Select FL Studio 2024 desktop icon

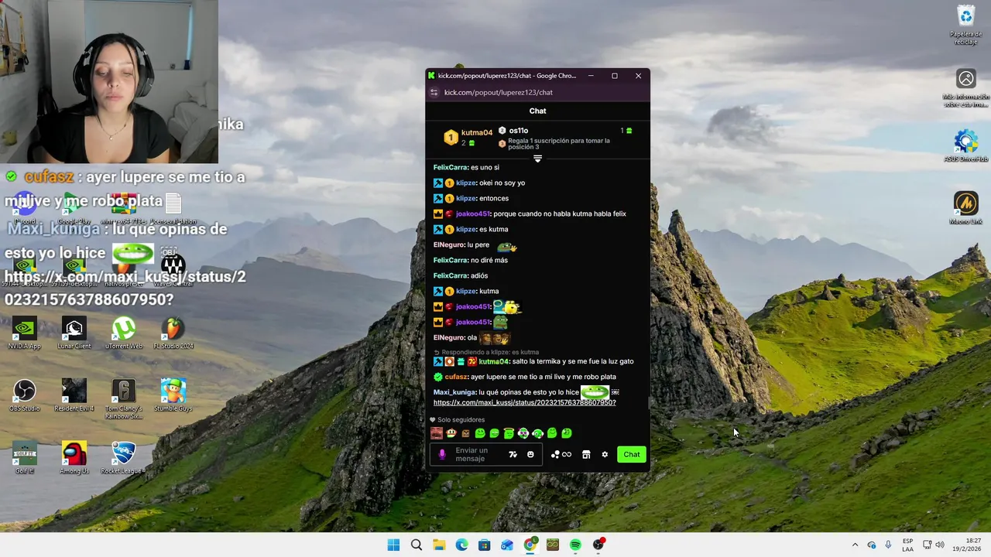pyautogui.click(x=173, y=333)
